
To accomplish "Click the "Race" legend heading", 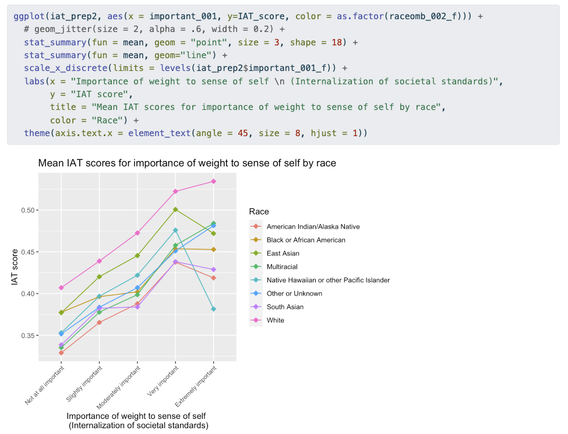I will 259,212.
